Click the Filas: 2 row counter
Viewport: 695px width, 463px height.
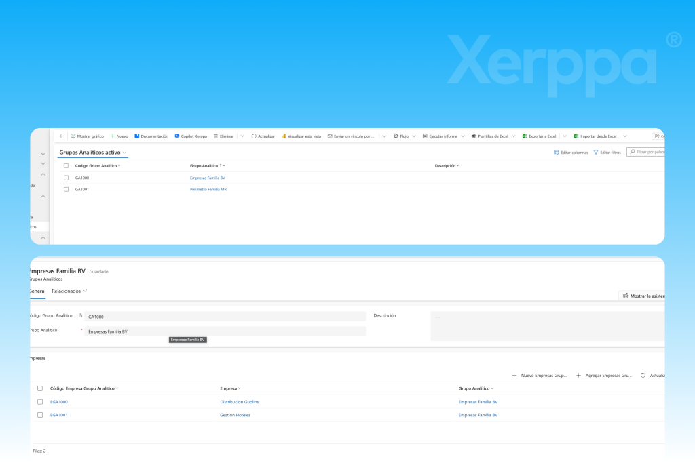pyautogui.click(x=39, y=451)
